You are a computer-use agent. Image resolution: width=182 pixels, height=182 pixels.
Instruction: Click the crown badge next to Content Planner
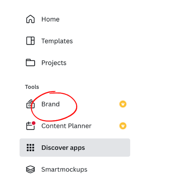click(x=123, y=126)
